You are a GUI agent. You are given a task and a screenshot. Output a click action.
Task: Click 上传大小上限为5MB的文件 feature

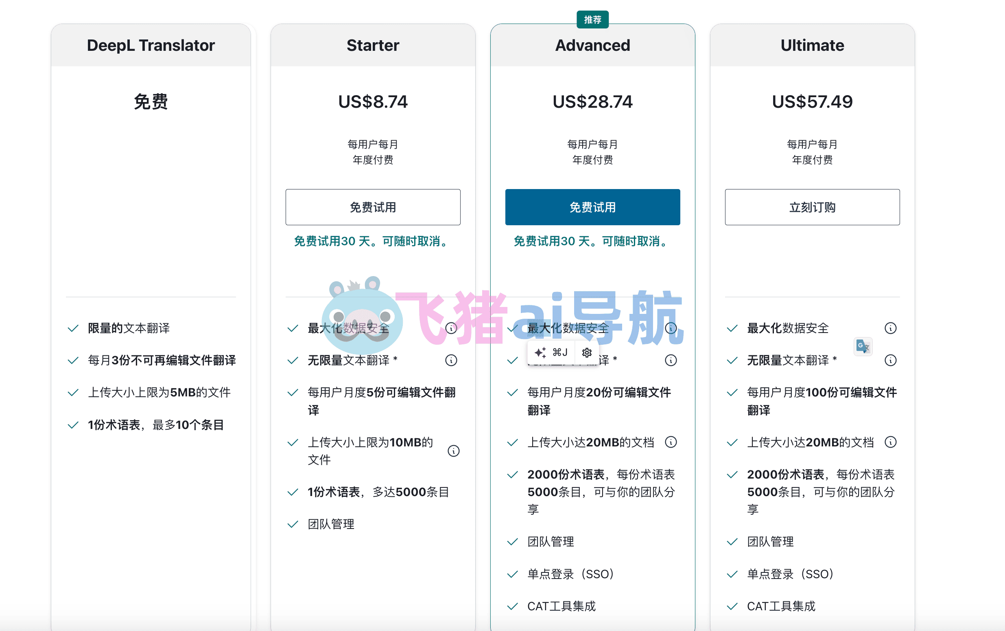click(x=159, y=392)
